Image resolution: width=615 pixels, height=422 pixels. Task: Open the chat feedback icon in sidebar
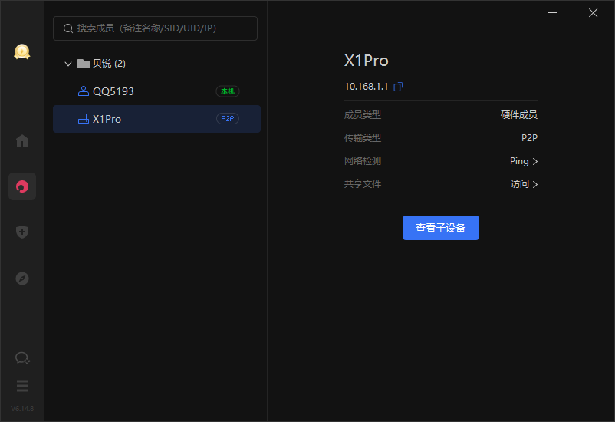pyautogui.click(x=22, y=358)
